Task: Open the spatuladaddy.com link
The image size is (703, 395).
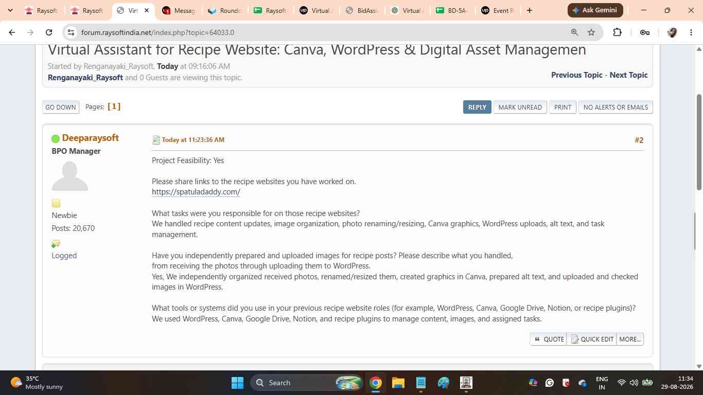Action: pos(196,192)
